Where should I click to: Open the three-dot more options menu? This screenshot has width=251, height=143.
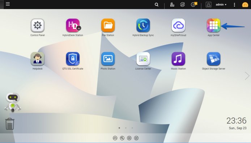(234, 5)
